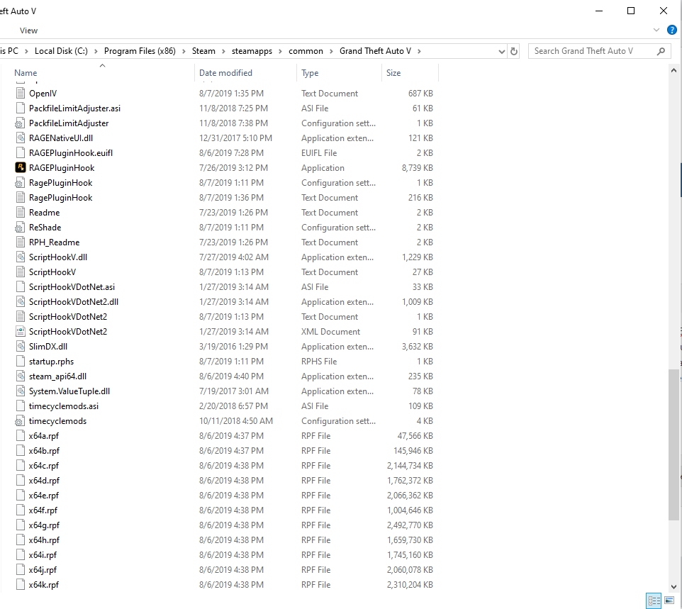
Task: Click the SlimDX.dll file icon
Action: [20, 346]
